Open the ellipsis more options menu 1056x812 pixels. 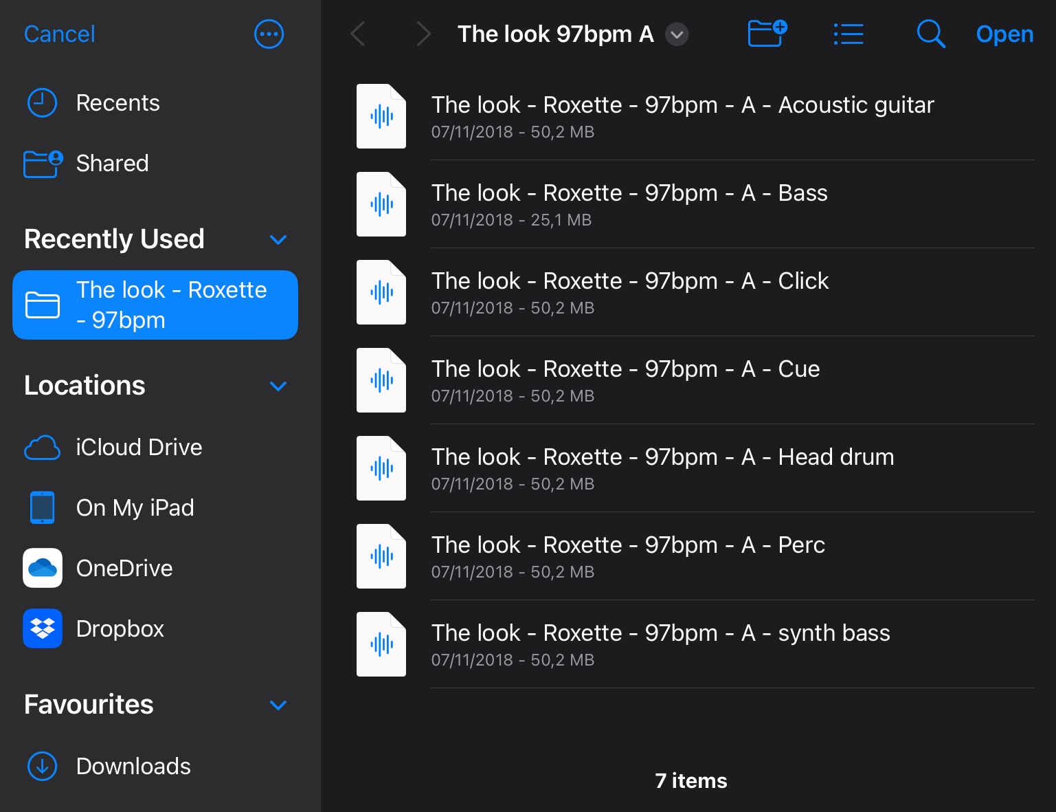click(x=269, y=34)
